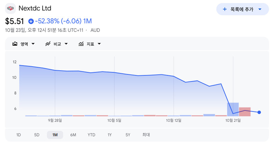Viewport: 270px width, 143px height.
Task: Add stock with 목록에 추가 button
Action: click(x=243, y=9)
